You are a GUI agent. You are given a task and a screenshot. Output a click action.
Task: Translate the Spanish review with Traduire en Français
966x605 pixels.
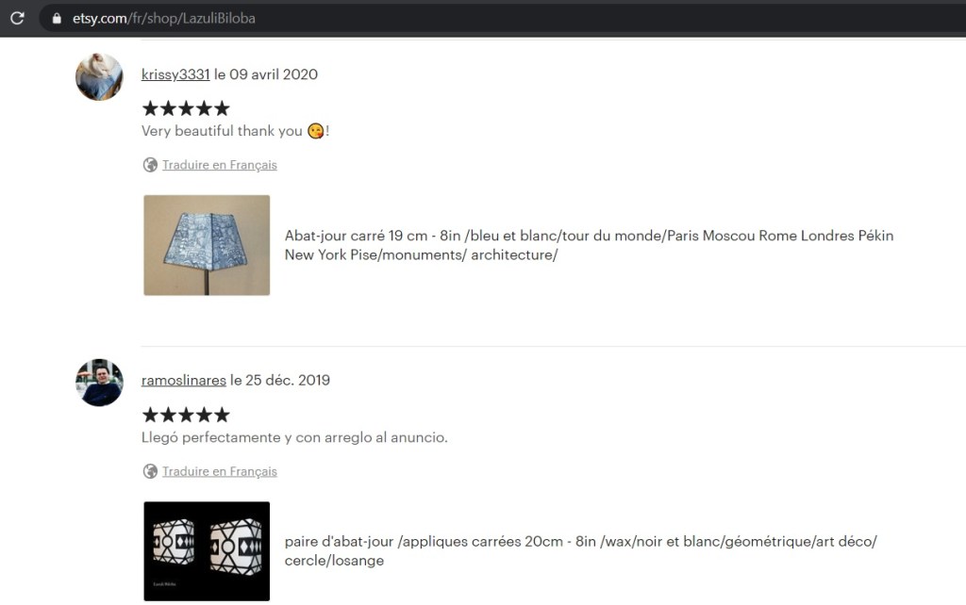click(219, 471)
